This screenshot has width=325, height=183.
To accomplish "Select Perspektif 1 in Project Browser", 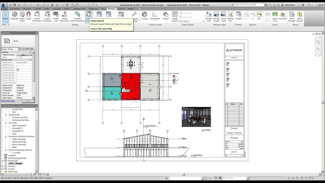I will point(17,128).
